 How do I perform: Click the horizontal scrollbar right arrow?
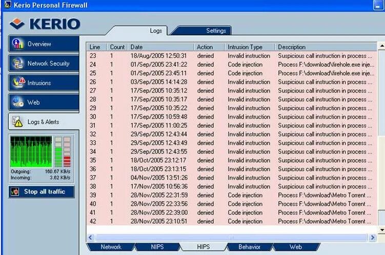pyautogui.click(x=373, y=238)
